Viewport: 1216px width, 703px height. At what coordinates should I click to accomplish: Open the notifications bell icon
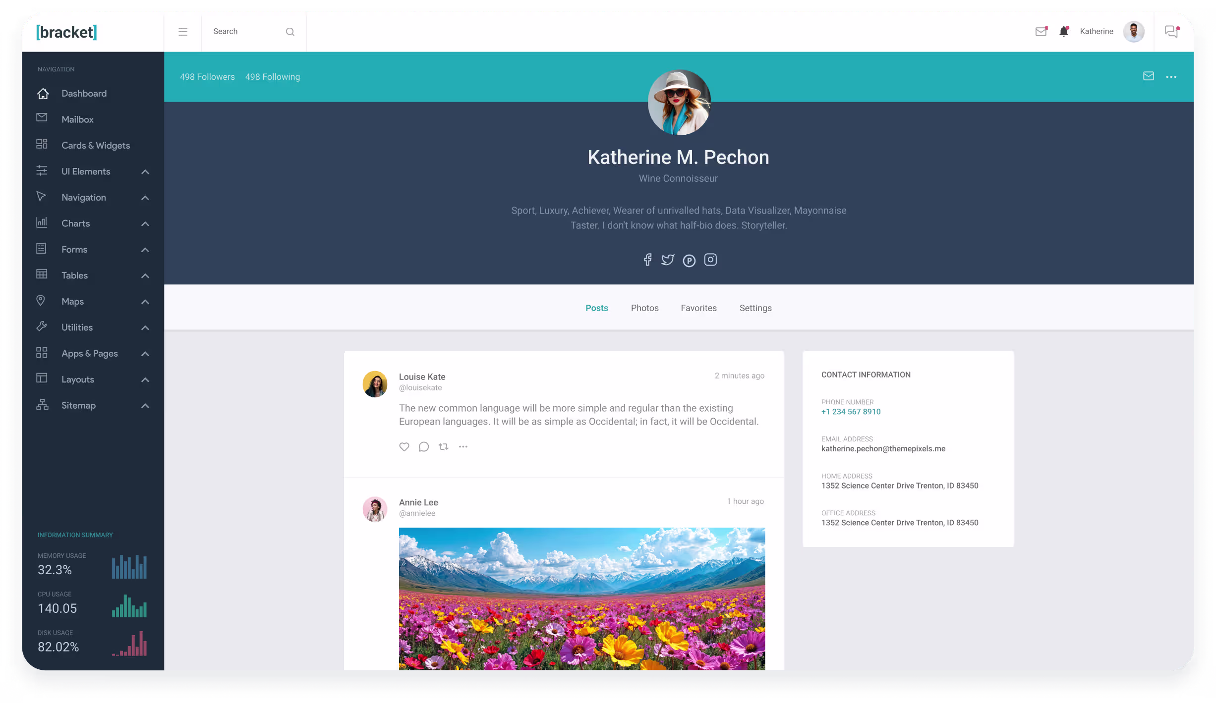pos(1064,31)
